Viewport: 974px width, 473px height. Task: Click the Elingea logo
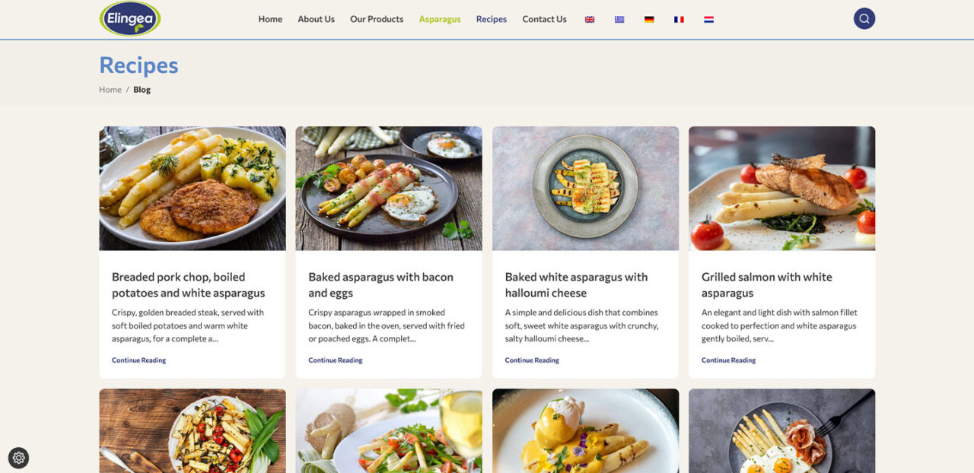coord(130,18)
